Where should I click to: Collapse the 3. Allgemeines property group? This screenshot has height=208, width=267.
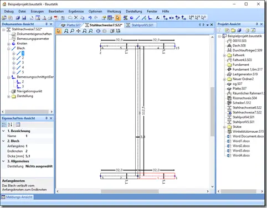3,161
